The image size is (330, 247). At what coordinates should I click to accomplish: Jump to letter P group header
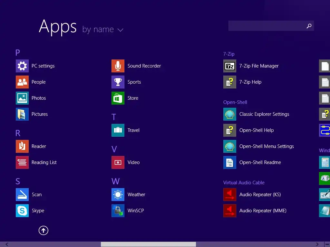18,52
